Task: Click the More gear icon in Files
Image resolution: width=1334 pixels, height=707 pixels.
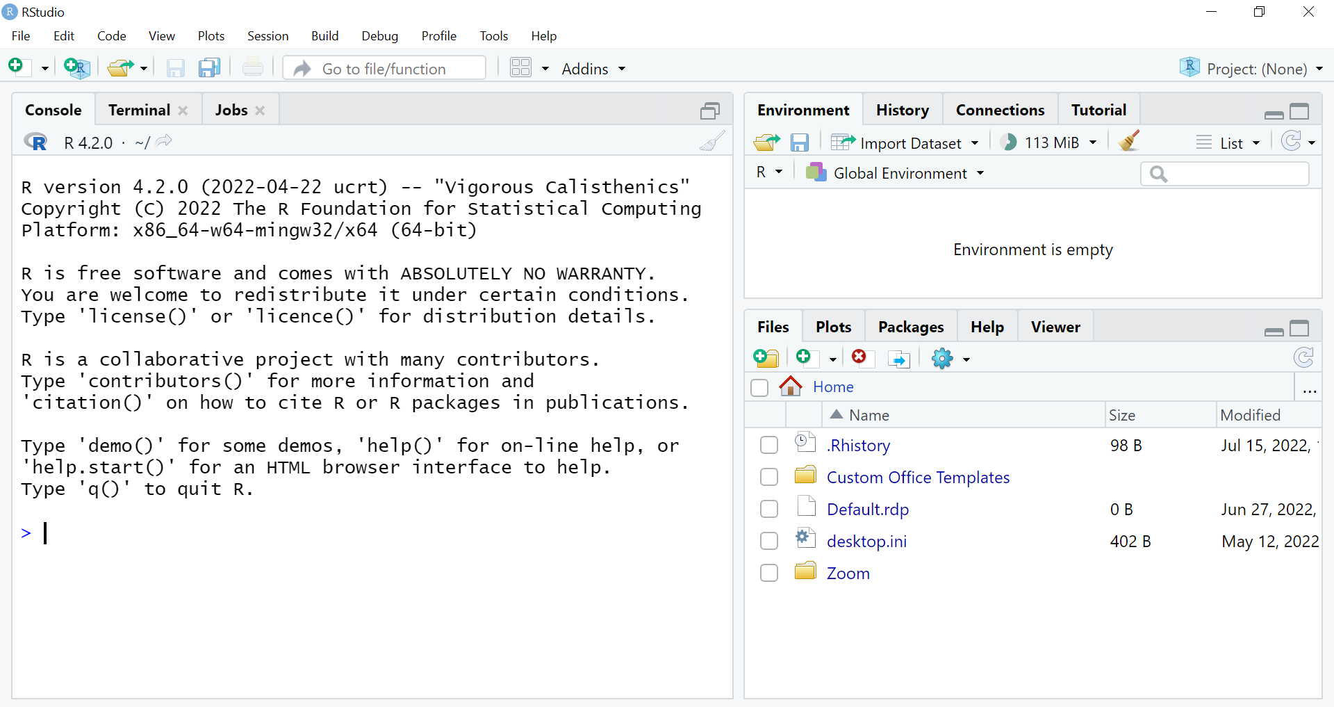Action: click(x=943, y=359)
